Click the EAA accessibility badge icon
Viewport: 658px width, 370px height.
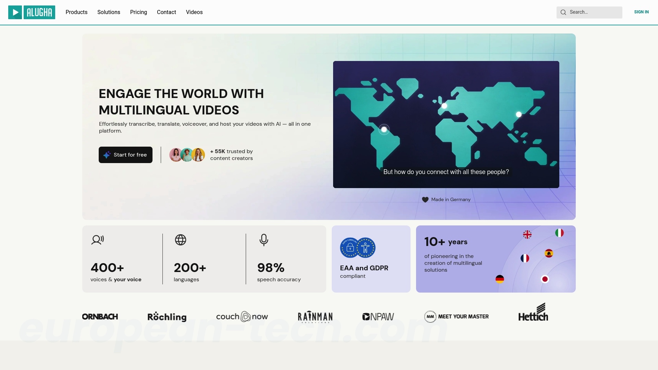point(365,248)
